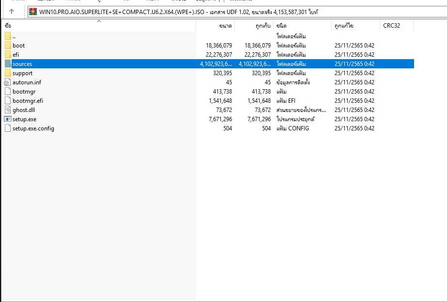447x302 pixels.
Task: Click the ขนาด size value 320,395 of support
Action: click(222, 73)
